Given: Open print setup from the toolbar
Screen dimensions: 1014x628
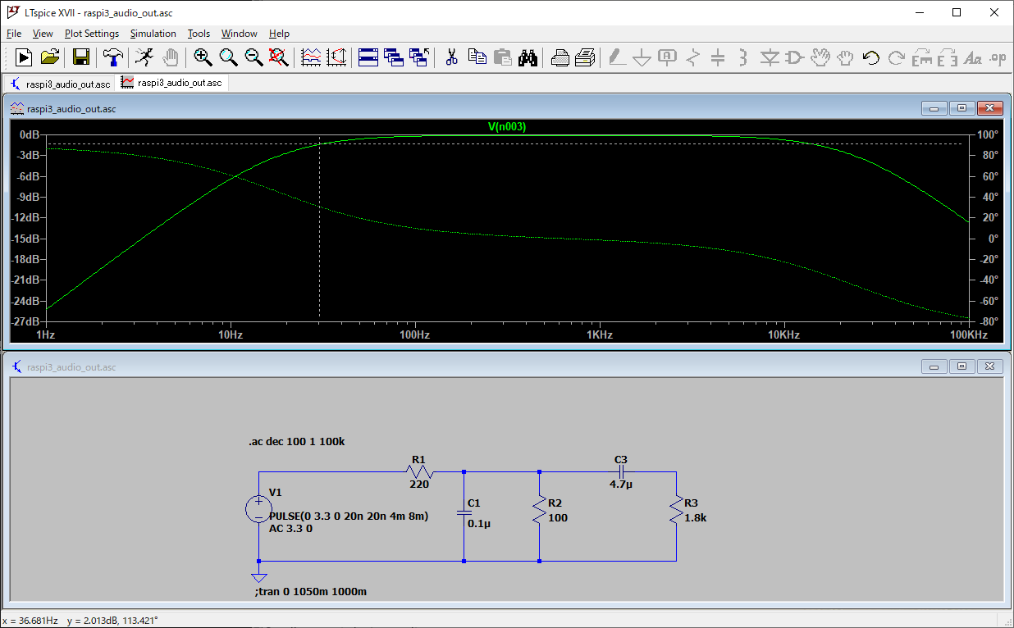Looking at the screenshot, I should click(560, 57).
